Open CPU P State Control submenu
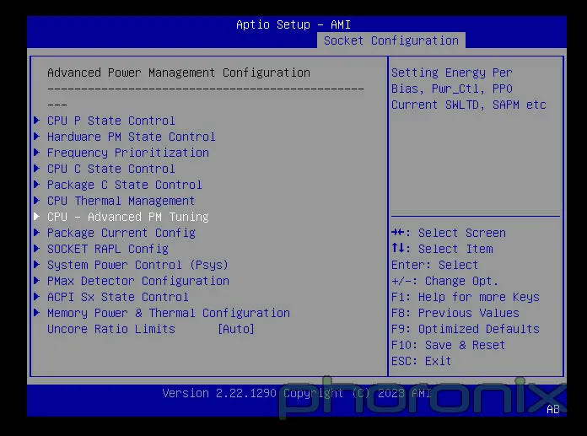Image resolution: width=587 pixels, height=436 pixels. pos(110,121)
